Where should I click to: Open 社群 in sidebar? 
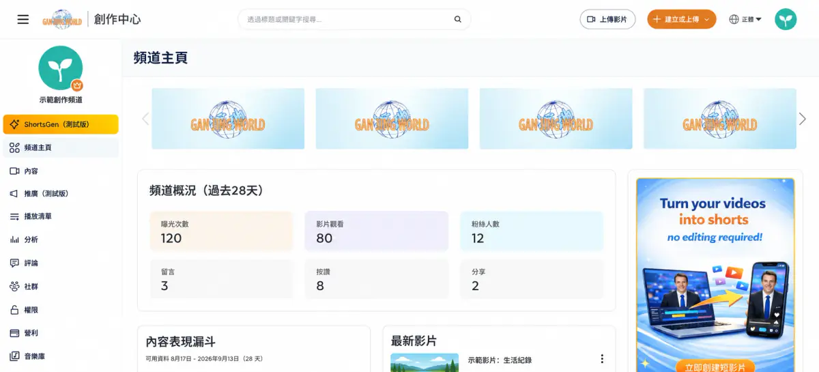pos(61,287)
